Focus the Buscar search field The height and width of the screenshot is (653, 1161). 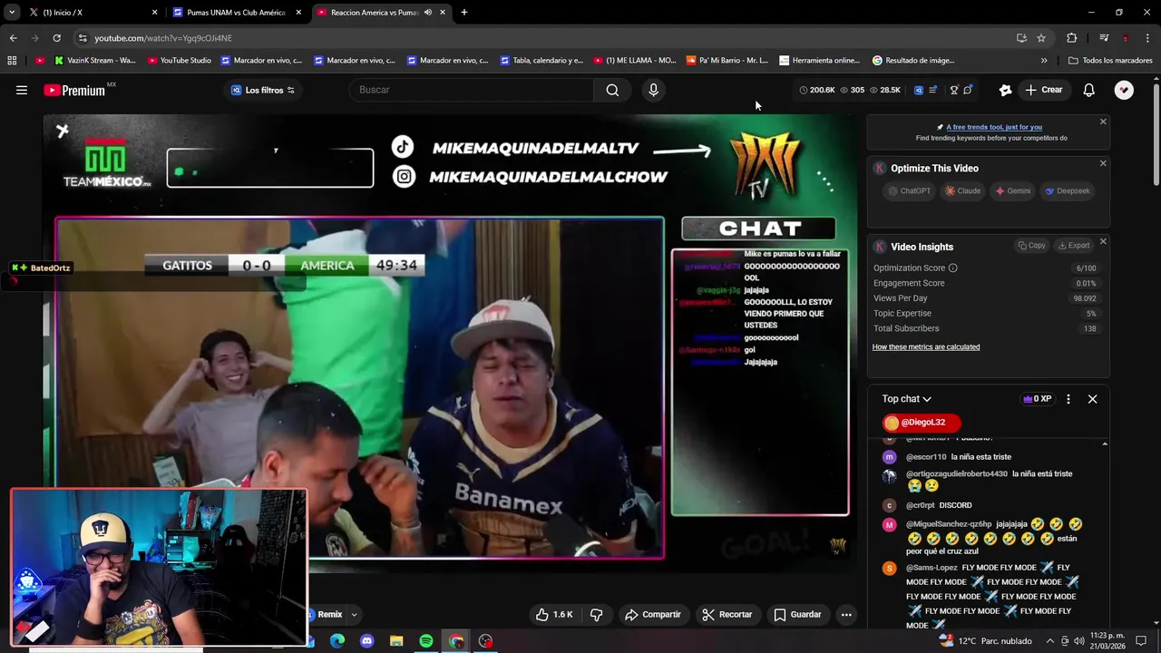(472, 90)
